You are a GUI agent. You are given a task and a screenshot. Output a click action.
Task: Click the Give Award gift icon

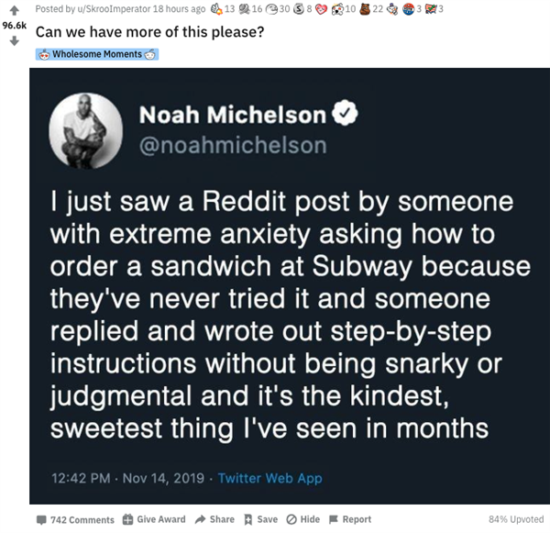pyautogui.click(x=127, y=519)
